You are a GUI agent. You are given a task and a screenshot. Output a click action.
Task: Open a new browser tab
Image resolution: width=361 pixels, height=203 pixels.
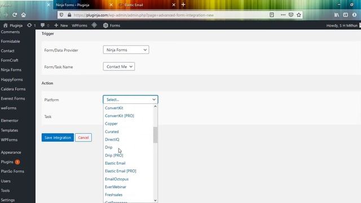(x=183, y=5)
